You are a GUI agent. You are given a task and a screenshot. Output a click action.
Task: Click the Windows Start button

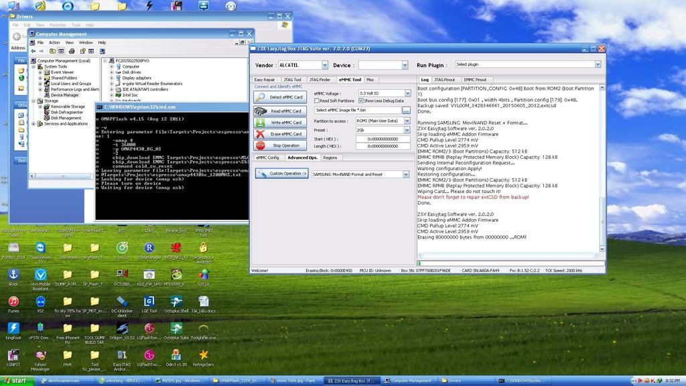coord(17,381)
